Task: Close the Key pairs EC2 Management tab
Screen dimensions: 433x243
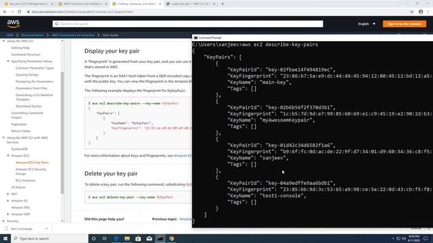Action: (x=52, y=4)
